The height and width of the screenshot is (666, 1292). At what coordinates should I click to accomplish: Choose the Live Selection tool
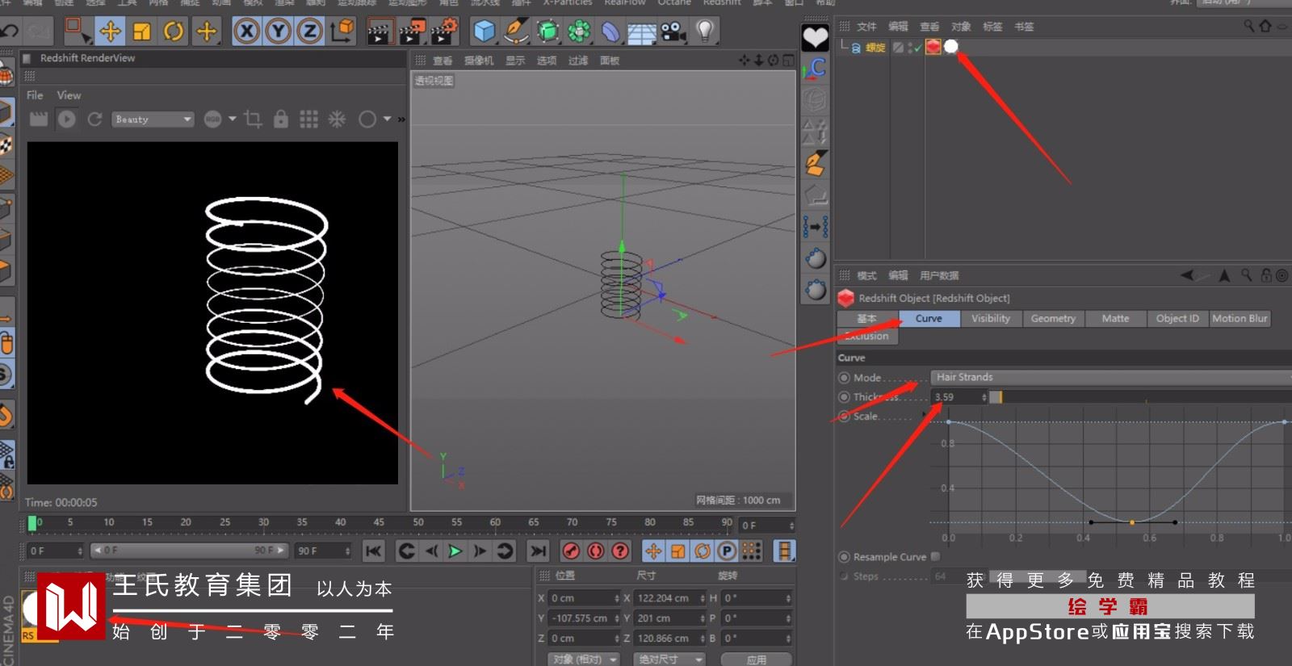click(x=78, y=31)
